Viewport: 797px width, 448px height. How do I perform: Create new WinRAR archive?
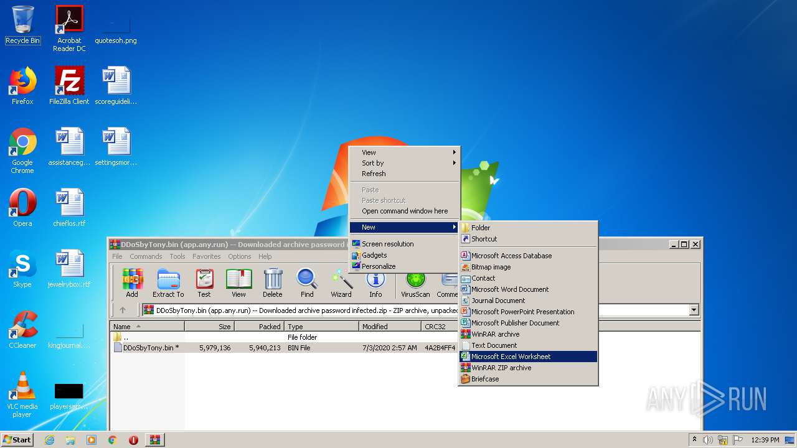[528, 334]
